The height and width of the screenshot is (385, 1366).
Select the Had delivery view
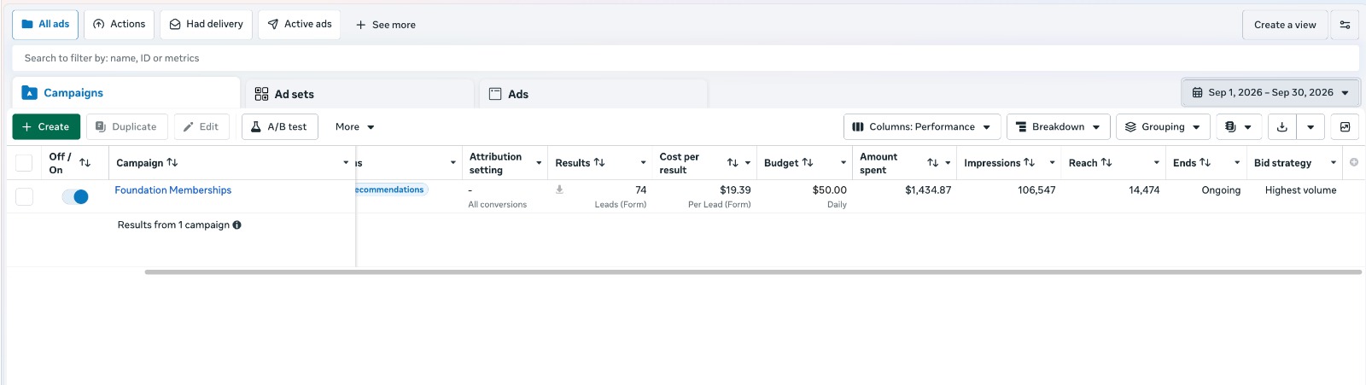tap(206, 25)
